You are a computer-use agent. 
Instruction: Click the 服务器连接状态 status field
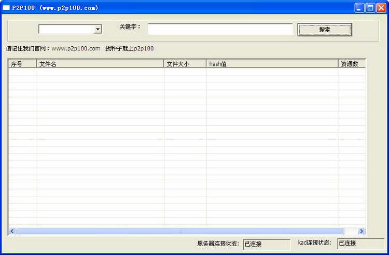click(x=267, y=244)
